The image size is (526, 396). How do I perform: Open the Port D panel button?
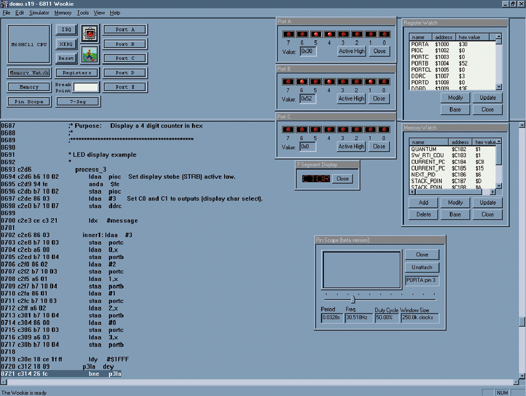point(125,73)
